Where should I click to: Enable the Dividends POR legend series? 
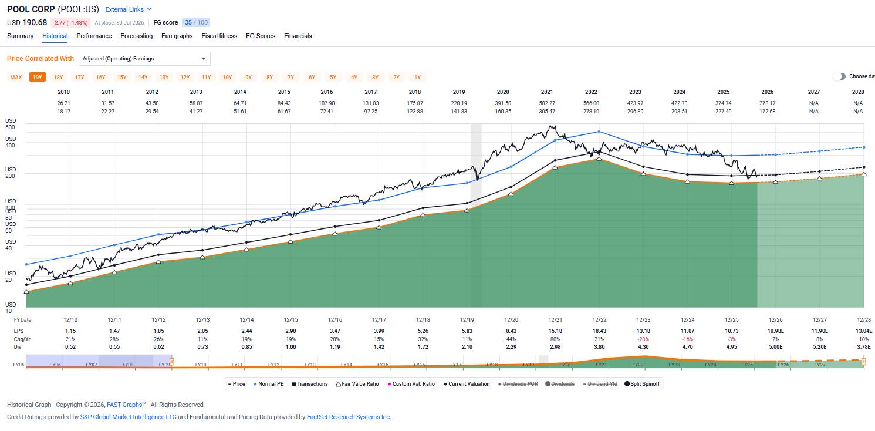tap(518, 384)
